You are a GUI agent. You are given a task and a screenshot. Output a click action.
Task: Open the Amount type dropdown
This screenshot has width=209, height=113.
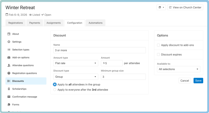76,63
